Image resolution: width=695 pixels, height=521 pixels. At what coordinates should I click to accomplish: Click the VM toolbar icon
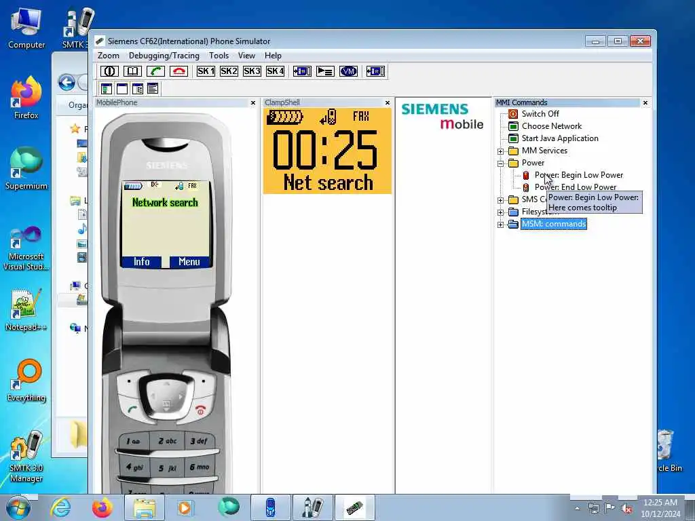click(348, 71)
